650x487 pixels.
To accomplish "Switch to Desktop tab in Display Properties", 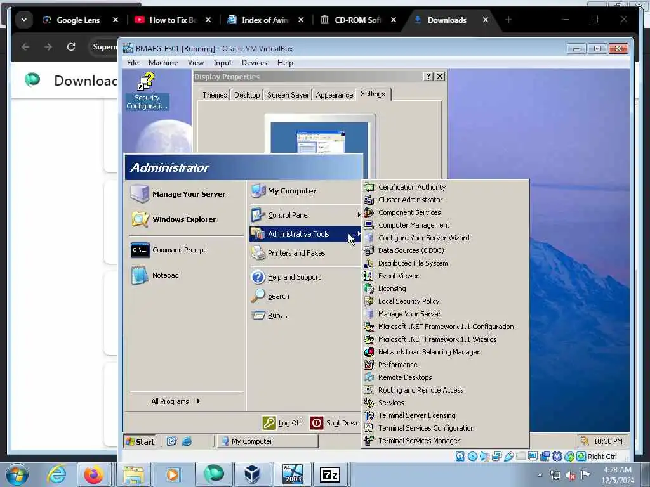I will click(247, 95).
